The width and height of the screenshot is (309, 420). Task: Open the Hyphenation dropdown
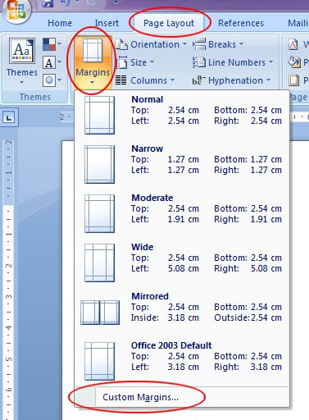232,80
